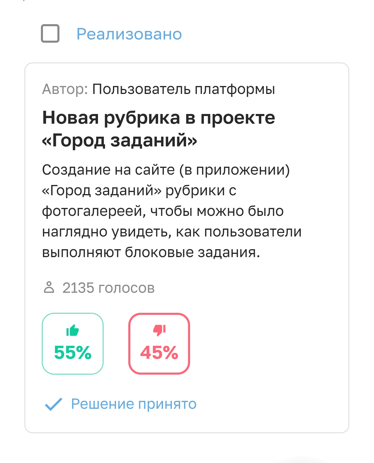
Task: Click the «Город заданий» heading line
Action: (x=119, y=140)
